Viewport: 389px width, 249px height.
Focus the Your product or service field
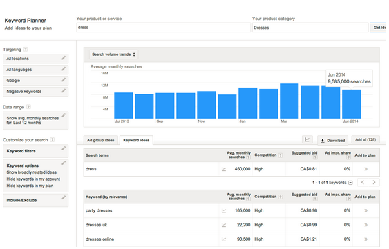pos(164,28)
